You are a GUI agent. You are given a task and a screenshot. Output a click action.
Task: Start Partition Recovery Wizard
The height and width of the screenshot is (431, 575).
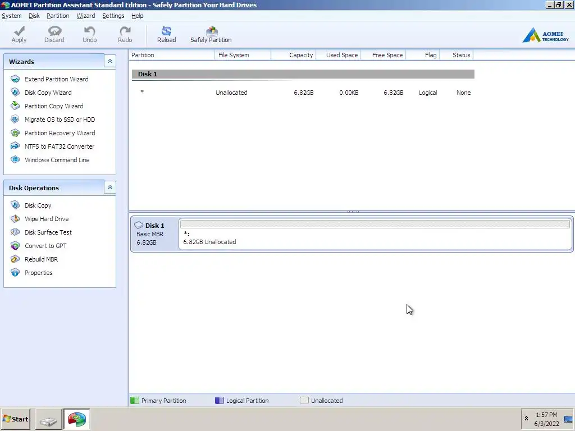60,133
